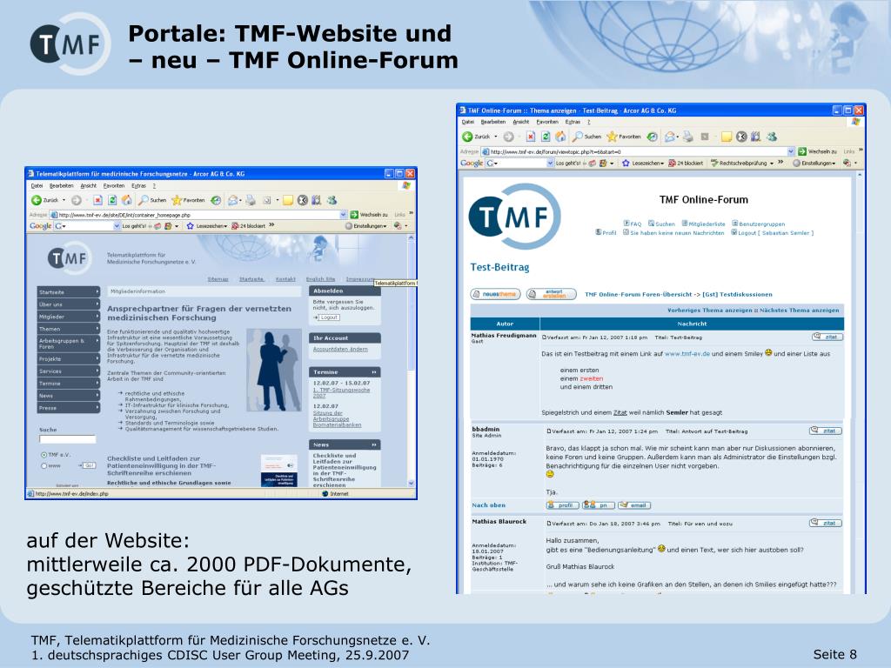This screenshot has height=668, width=891.
Task: Open Favoriten star in Telematikplattform window
Action: point(177,200)
